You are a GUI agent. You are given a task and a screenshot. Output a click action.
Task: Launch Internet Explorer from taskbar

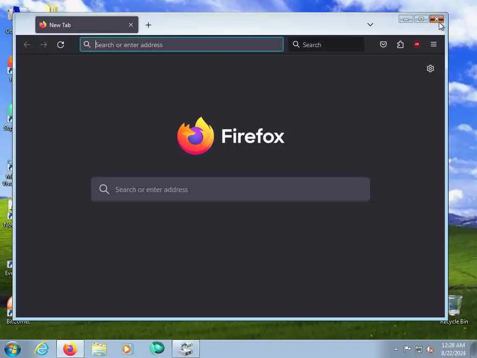[41, 349]
